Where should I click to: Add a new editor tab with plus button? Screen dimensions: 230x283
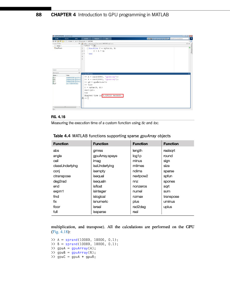click(95, 46)
